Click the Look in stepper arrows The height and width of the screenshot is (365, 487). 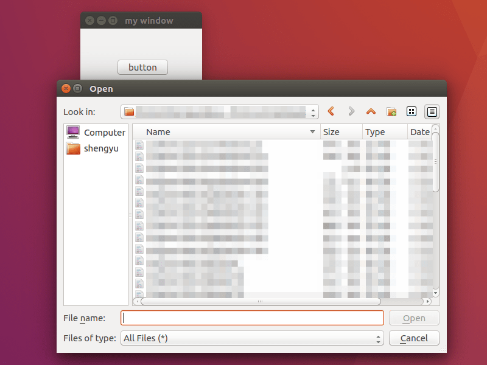click(x=314, y=112)
